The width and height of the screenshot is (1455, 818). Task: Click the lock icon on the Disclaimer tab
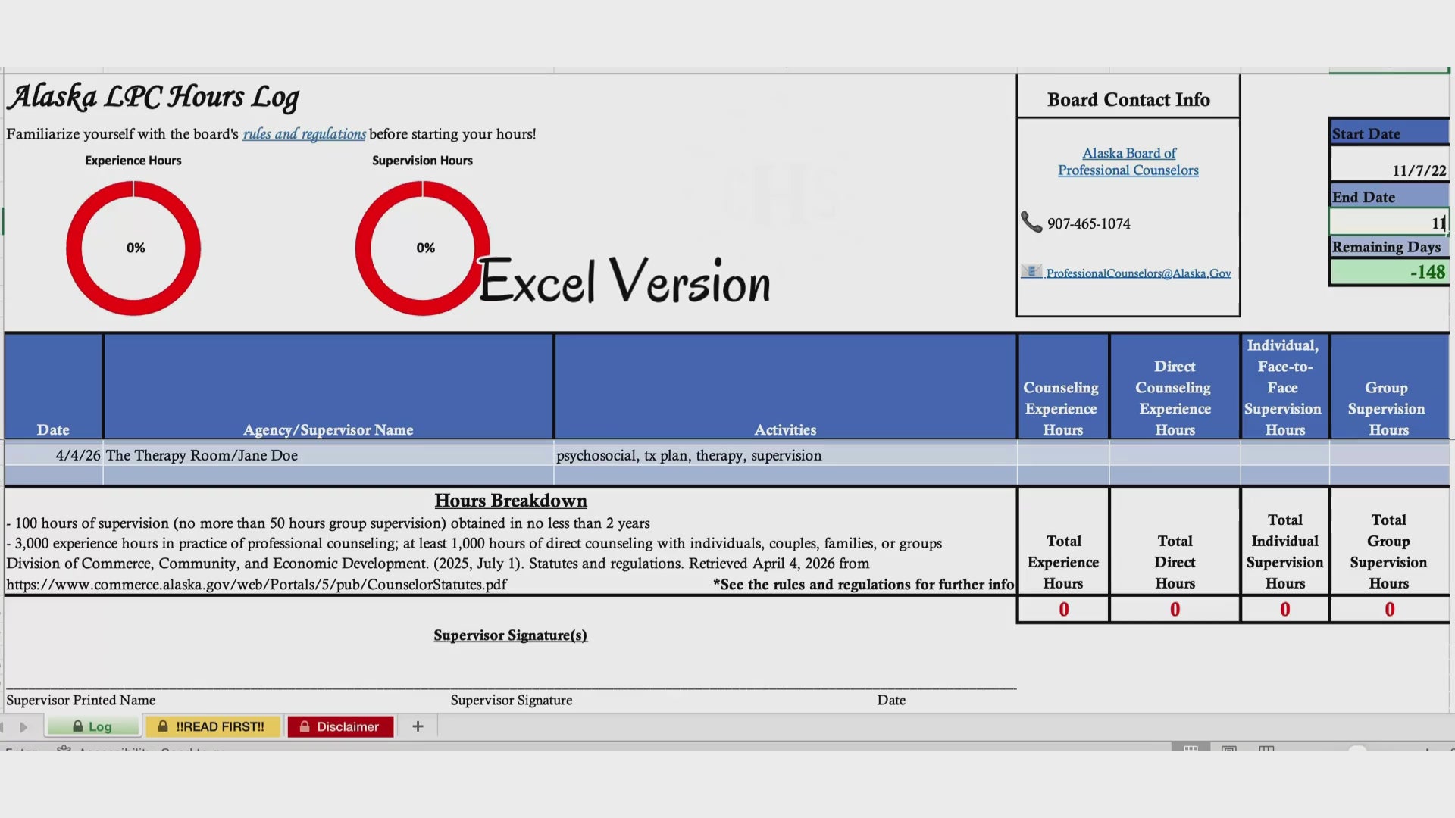point(305,726)
